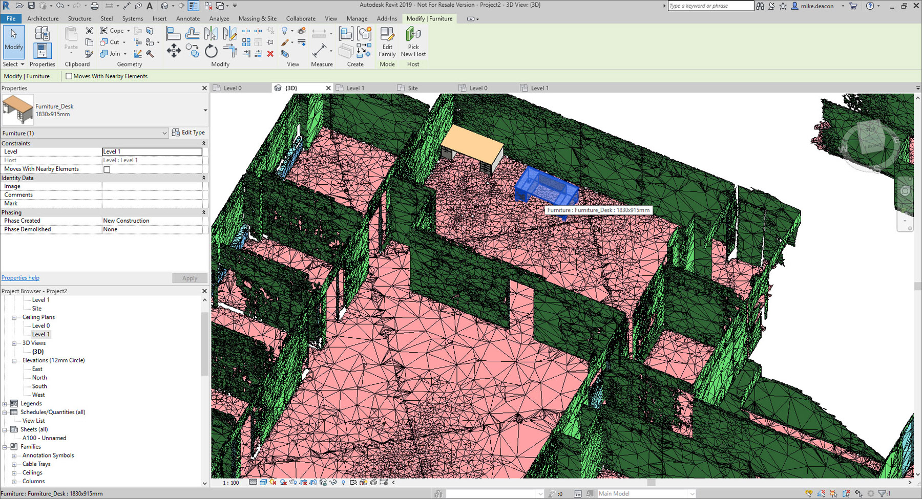
Task: Open the File menu
Action: [x=11, y=18]
